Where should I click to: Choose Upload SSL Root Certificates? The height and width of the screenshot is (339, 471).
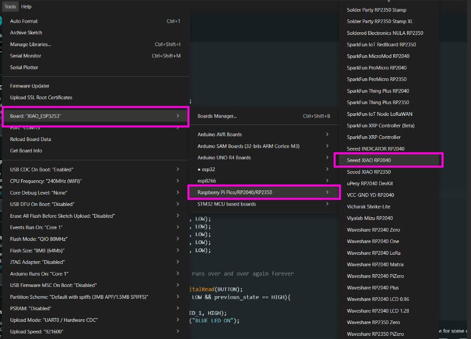41,98
